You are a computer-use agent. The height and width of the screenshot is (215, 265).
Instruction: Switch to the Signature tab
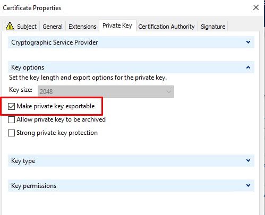(x=213, y=27)
